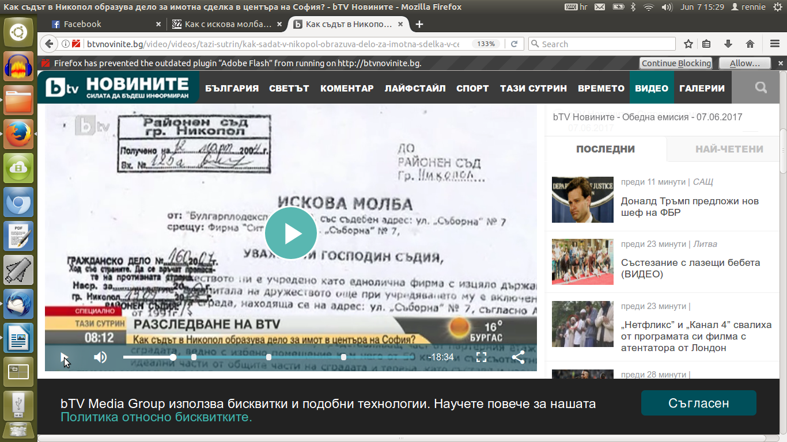Open Files manager from the launcher
This screenshot has width=787, height=442.
click(18, 101)
